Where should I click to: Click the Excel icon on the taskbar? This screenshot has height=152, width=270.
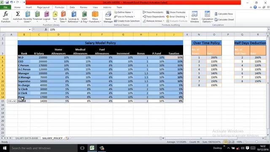click(92, 148)
